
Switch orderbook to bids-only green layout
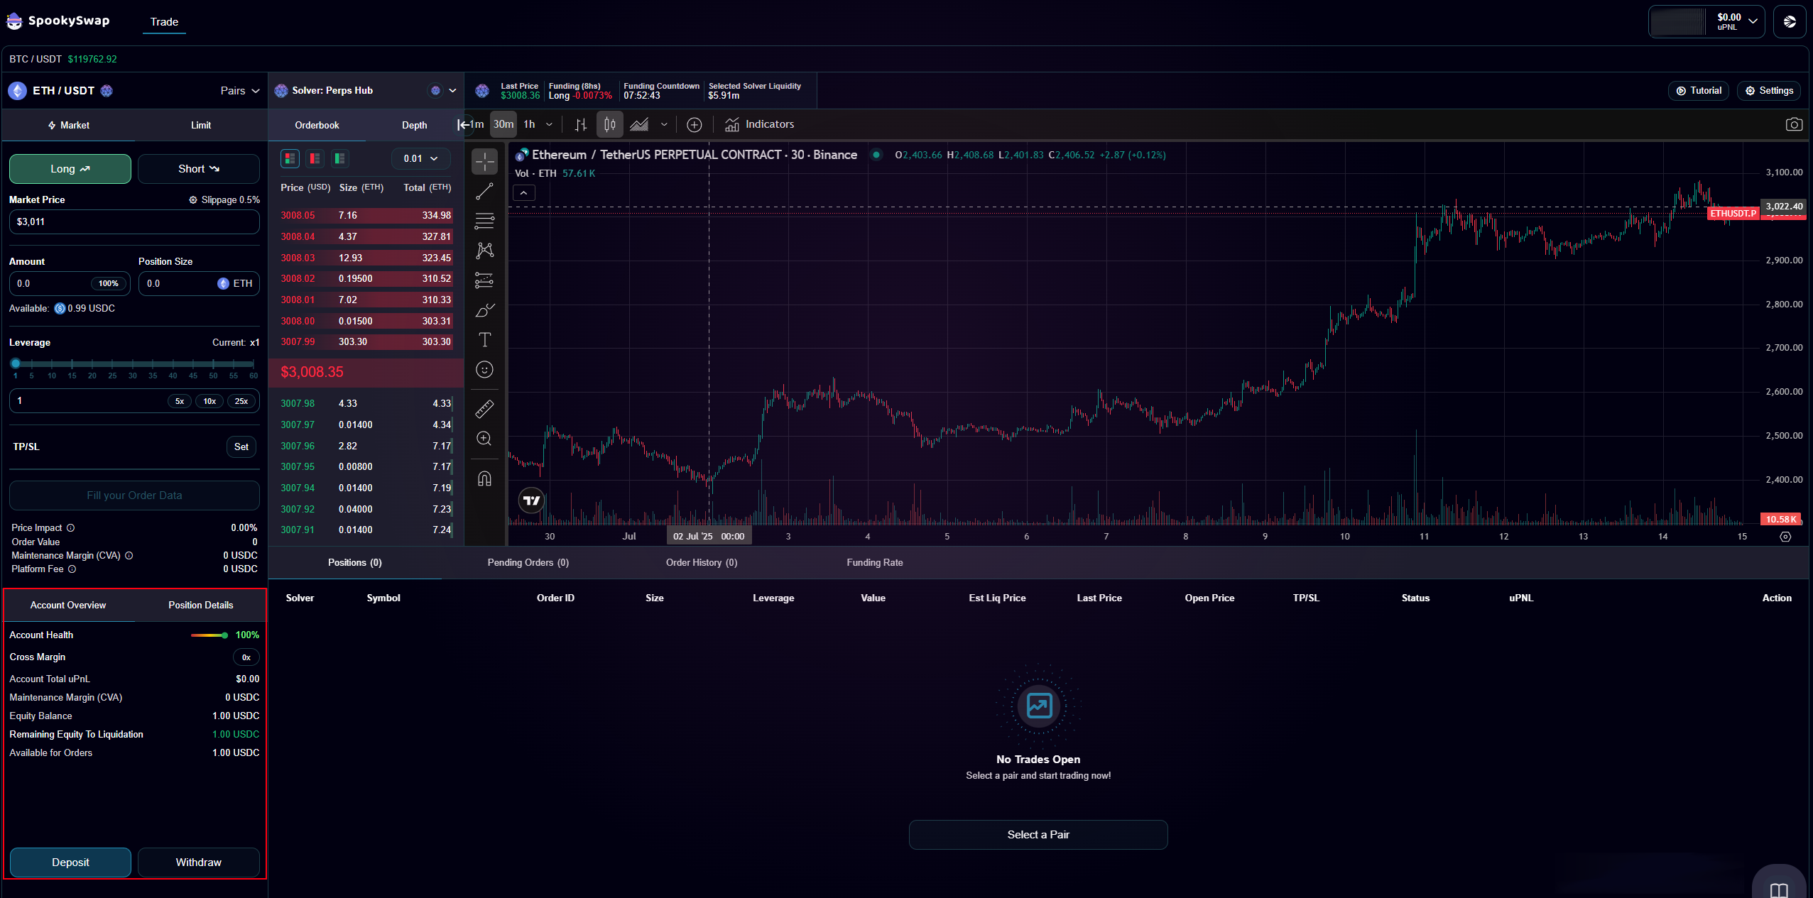click(339, 158)
